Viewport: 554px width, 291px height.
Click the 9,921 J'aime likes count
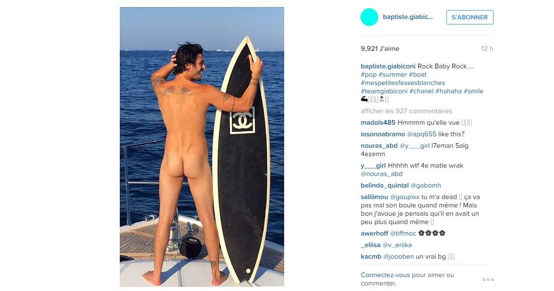(380, 48)
